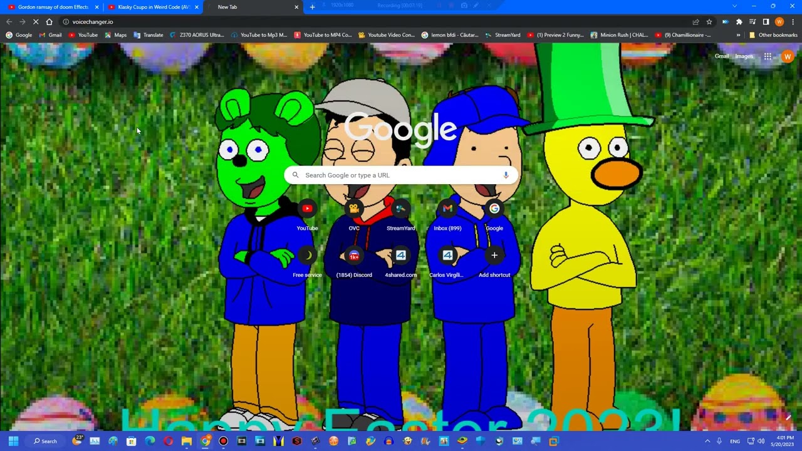Open the (1854) Discord shortcut
This screenshot has width=802, height=451.
(354, 263)
